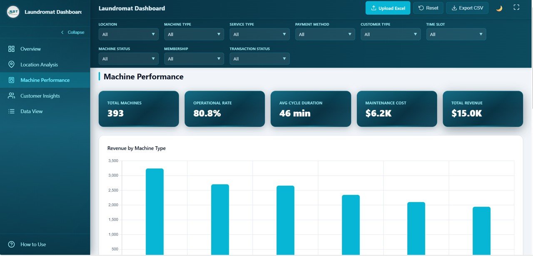Screen dimensions: 533x256
Task: Click the Upload Excel button
Action: [388, 7]
